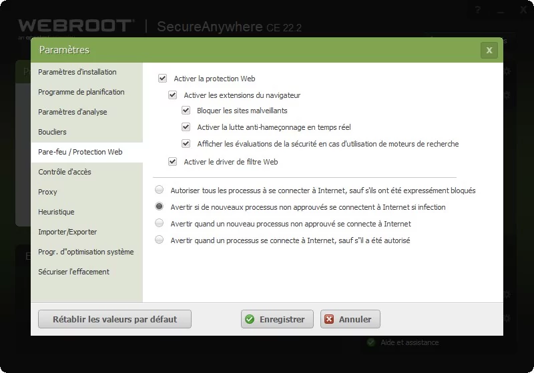Click red X icon on Annuler

coord(329,319)
